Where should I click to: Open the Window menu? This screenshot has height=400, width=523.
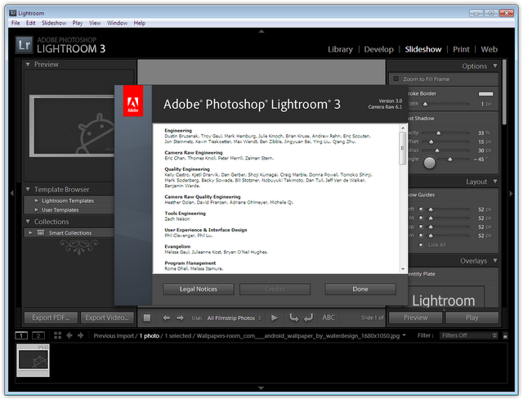pyautogui.click(x=117, y=23)
